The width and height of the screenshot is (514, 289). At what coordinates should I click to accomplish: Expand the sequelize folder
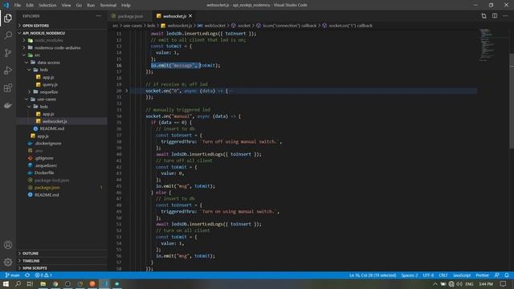(x=48, y=92)
